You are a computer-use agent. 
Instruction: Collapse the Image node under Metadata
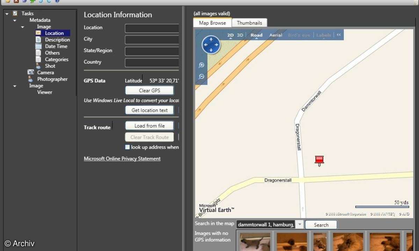click(22, 27)
